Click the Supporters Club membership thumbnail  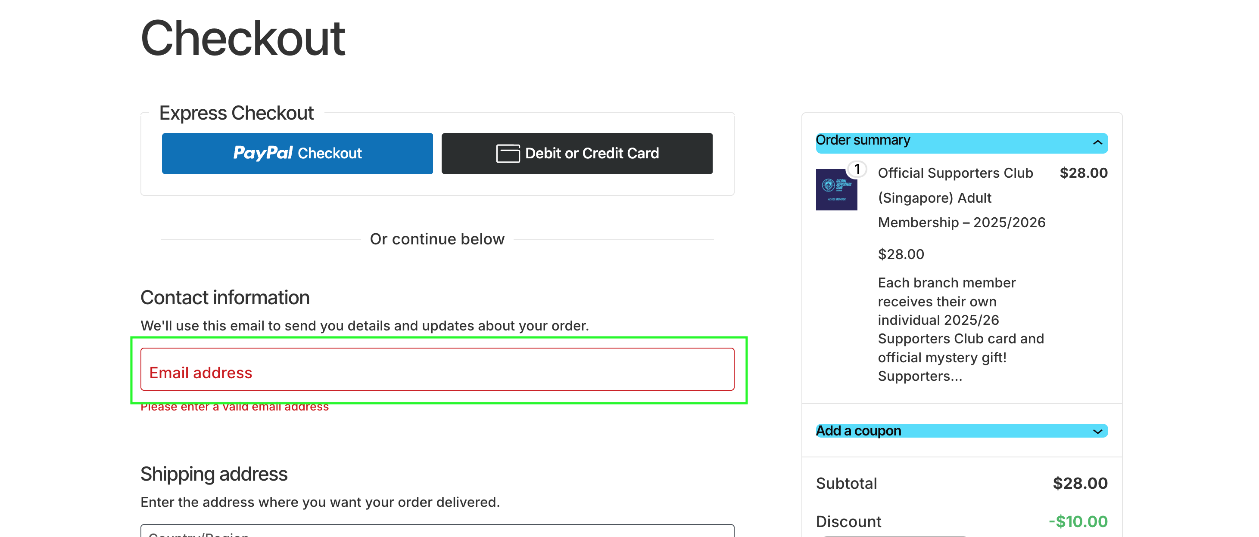point(836,190)
